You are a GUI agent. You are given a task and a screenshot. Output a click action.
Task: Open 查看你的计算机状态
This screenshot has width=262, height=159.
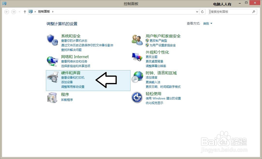point(74,41)
